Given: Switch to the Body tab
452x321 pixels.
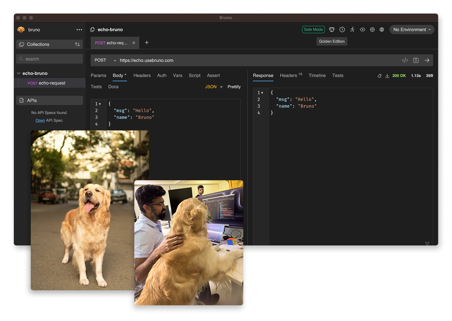Looking at the screenshot, I should pyautogui.click(x=119, y=76).
